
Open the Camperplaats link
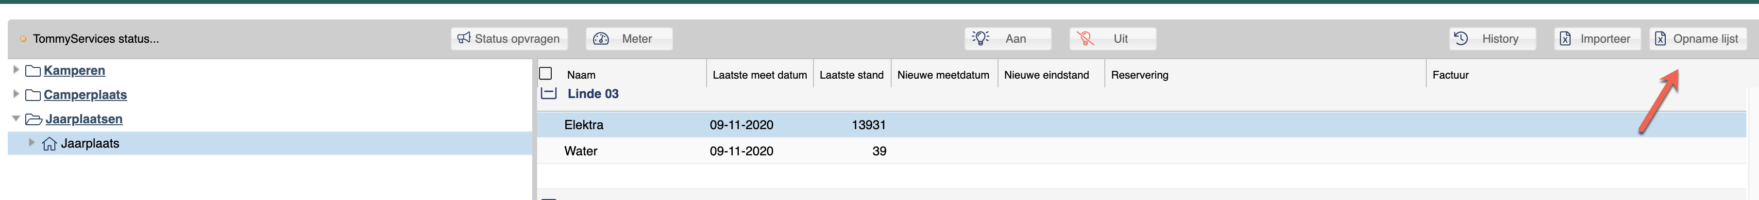[85, 95]
